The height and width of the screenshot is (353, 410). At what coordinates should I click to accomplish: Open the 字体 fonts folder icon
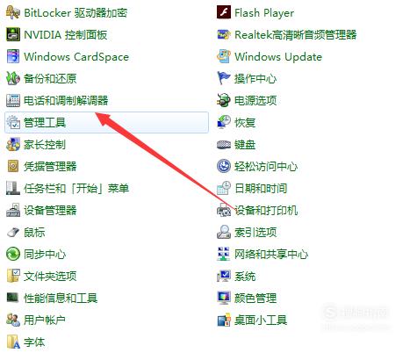[x=13, y=342]
